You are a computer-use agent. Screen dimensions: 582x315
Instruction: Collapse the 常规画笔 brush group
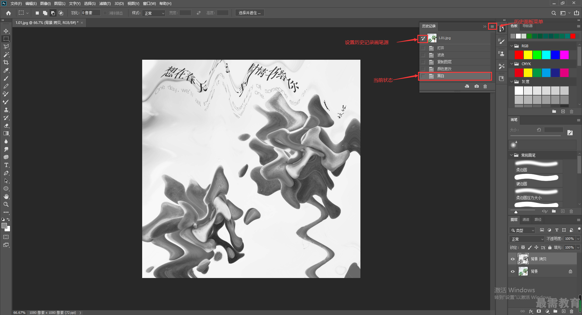pyautogui.click(x=512, y=155)
